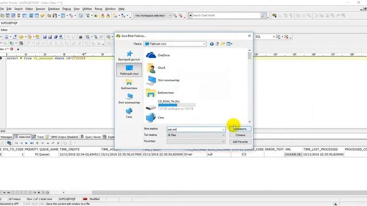Select Сеть in the file list
This screenshot has height=206, width=367.
(x=155, y=117)
